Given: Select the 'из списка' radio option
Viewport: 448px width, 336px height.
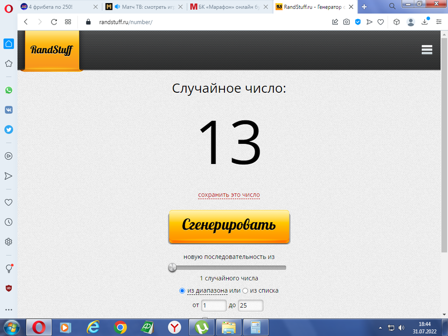Looking at the screenshot, I should click(245, 291).
